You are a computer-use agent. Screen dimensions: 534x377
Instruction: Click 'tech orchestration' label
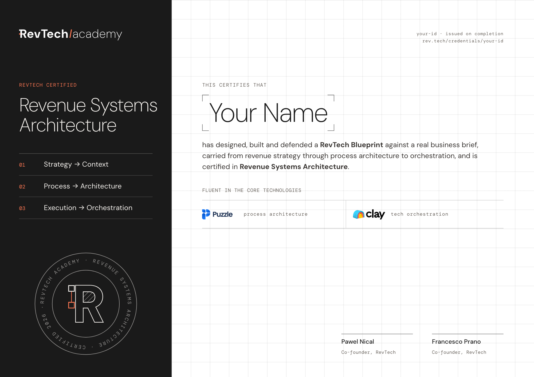(x=419, y=214)
